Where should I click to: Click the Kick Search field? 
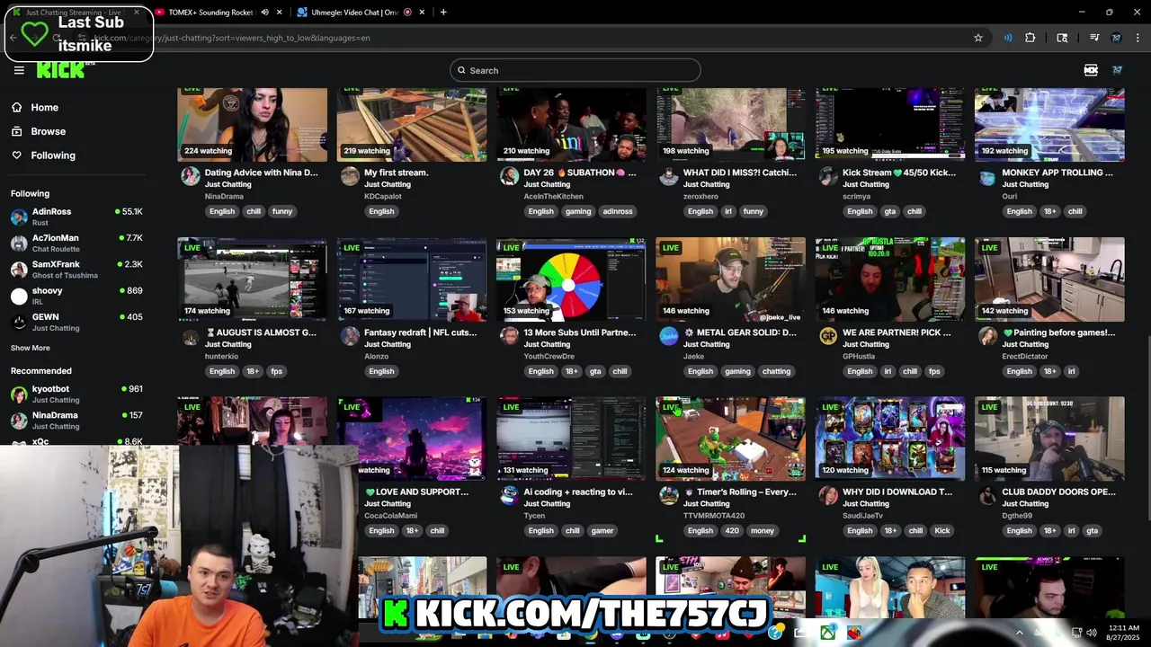click(x=575, y=70)
